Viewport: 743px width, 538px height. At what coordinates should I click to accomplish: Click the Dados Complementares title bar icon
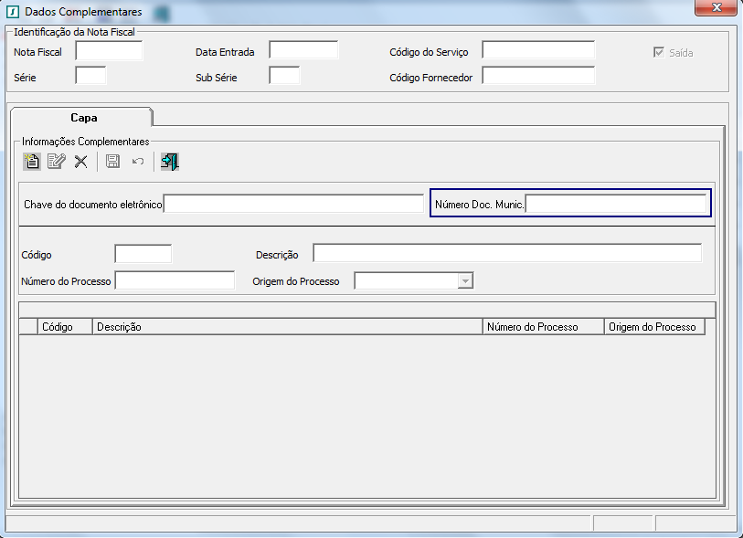13,12
